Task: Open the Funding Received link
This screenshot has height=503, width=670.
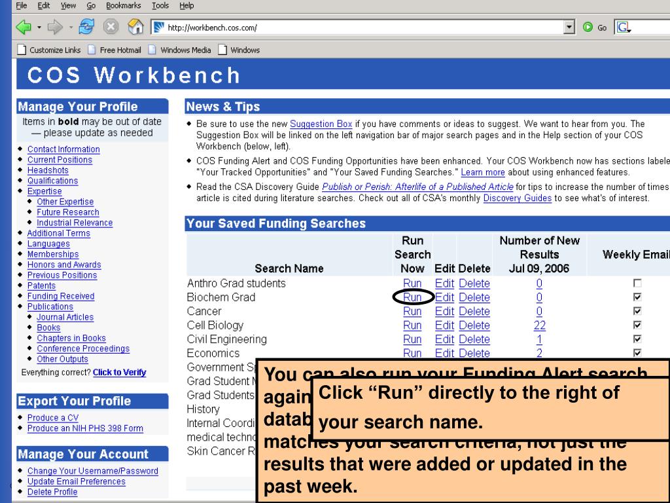Action: coord(61,296)
